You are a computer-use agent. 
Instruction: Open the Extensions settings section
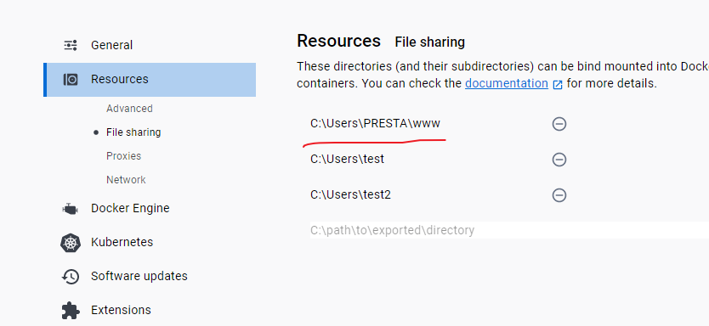pyautogui.click(x=121, y=310)
